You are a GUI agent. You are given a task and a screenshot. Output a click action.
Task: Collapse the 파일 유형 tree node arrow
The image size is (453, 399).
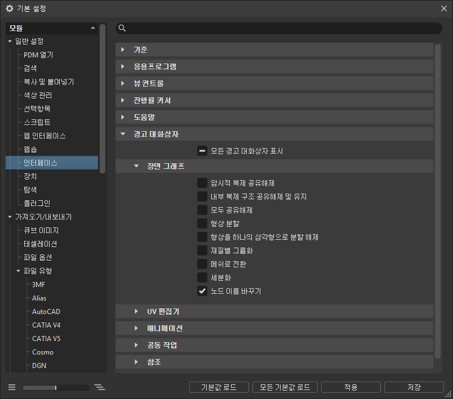(x=18, y=271)
